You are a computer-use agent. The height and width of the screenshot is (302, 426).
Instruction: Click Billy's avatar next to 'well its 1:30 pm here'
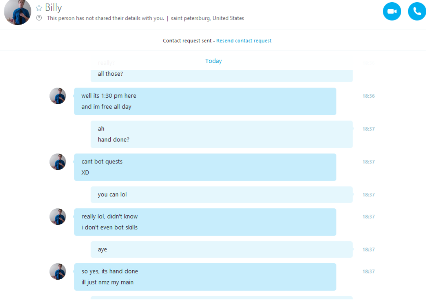58,96
